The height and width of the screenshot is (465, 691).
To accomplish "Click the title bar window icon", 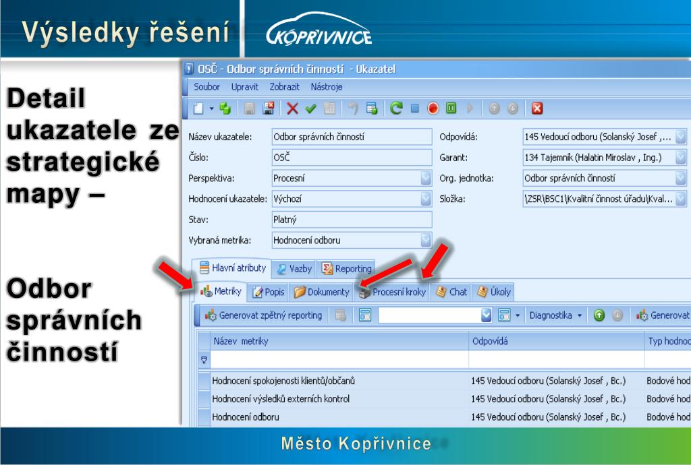I will click(x=189, y=69).
